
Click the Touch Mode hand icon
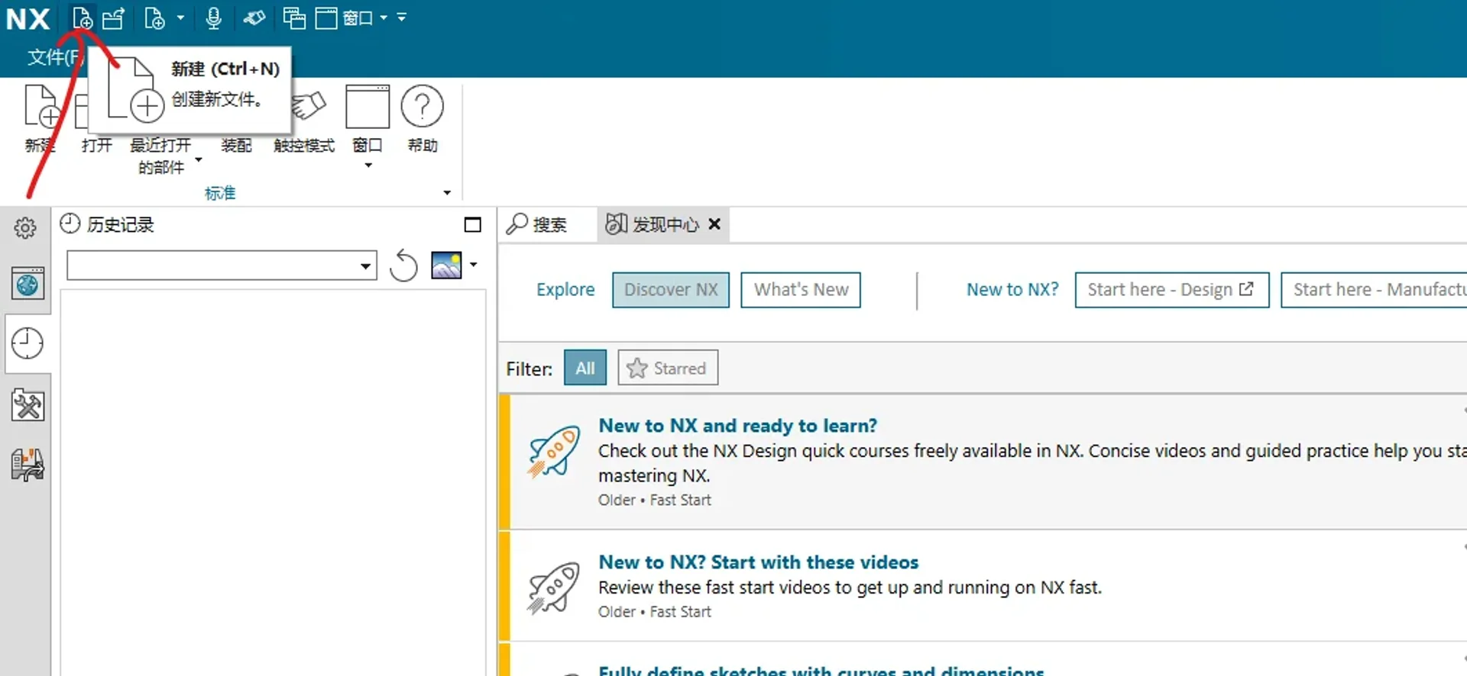[x=308, y=108]
